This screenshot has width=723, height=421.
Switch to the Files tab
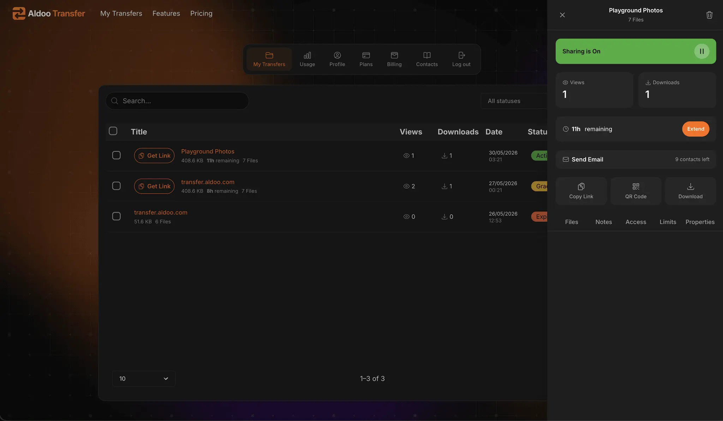[571, 222]
